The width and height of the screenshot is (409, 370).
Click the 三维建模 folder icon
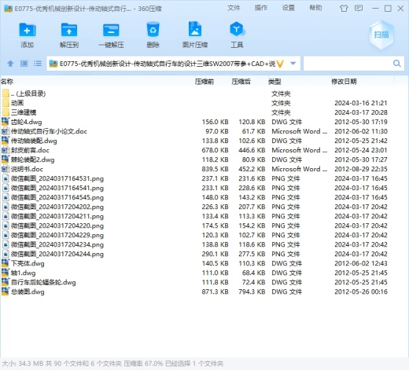click(x=6, y=112)
